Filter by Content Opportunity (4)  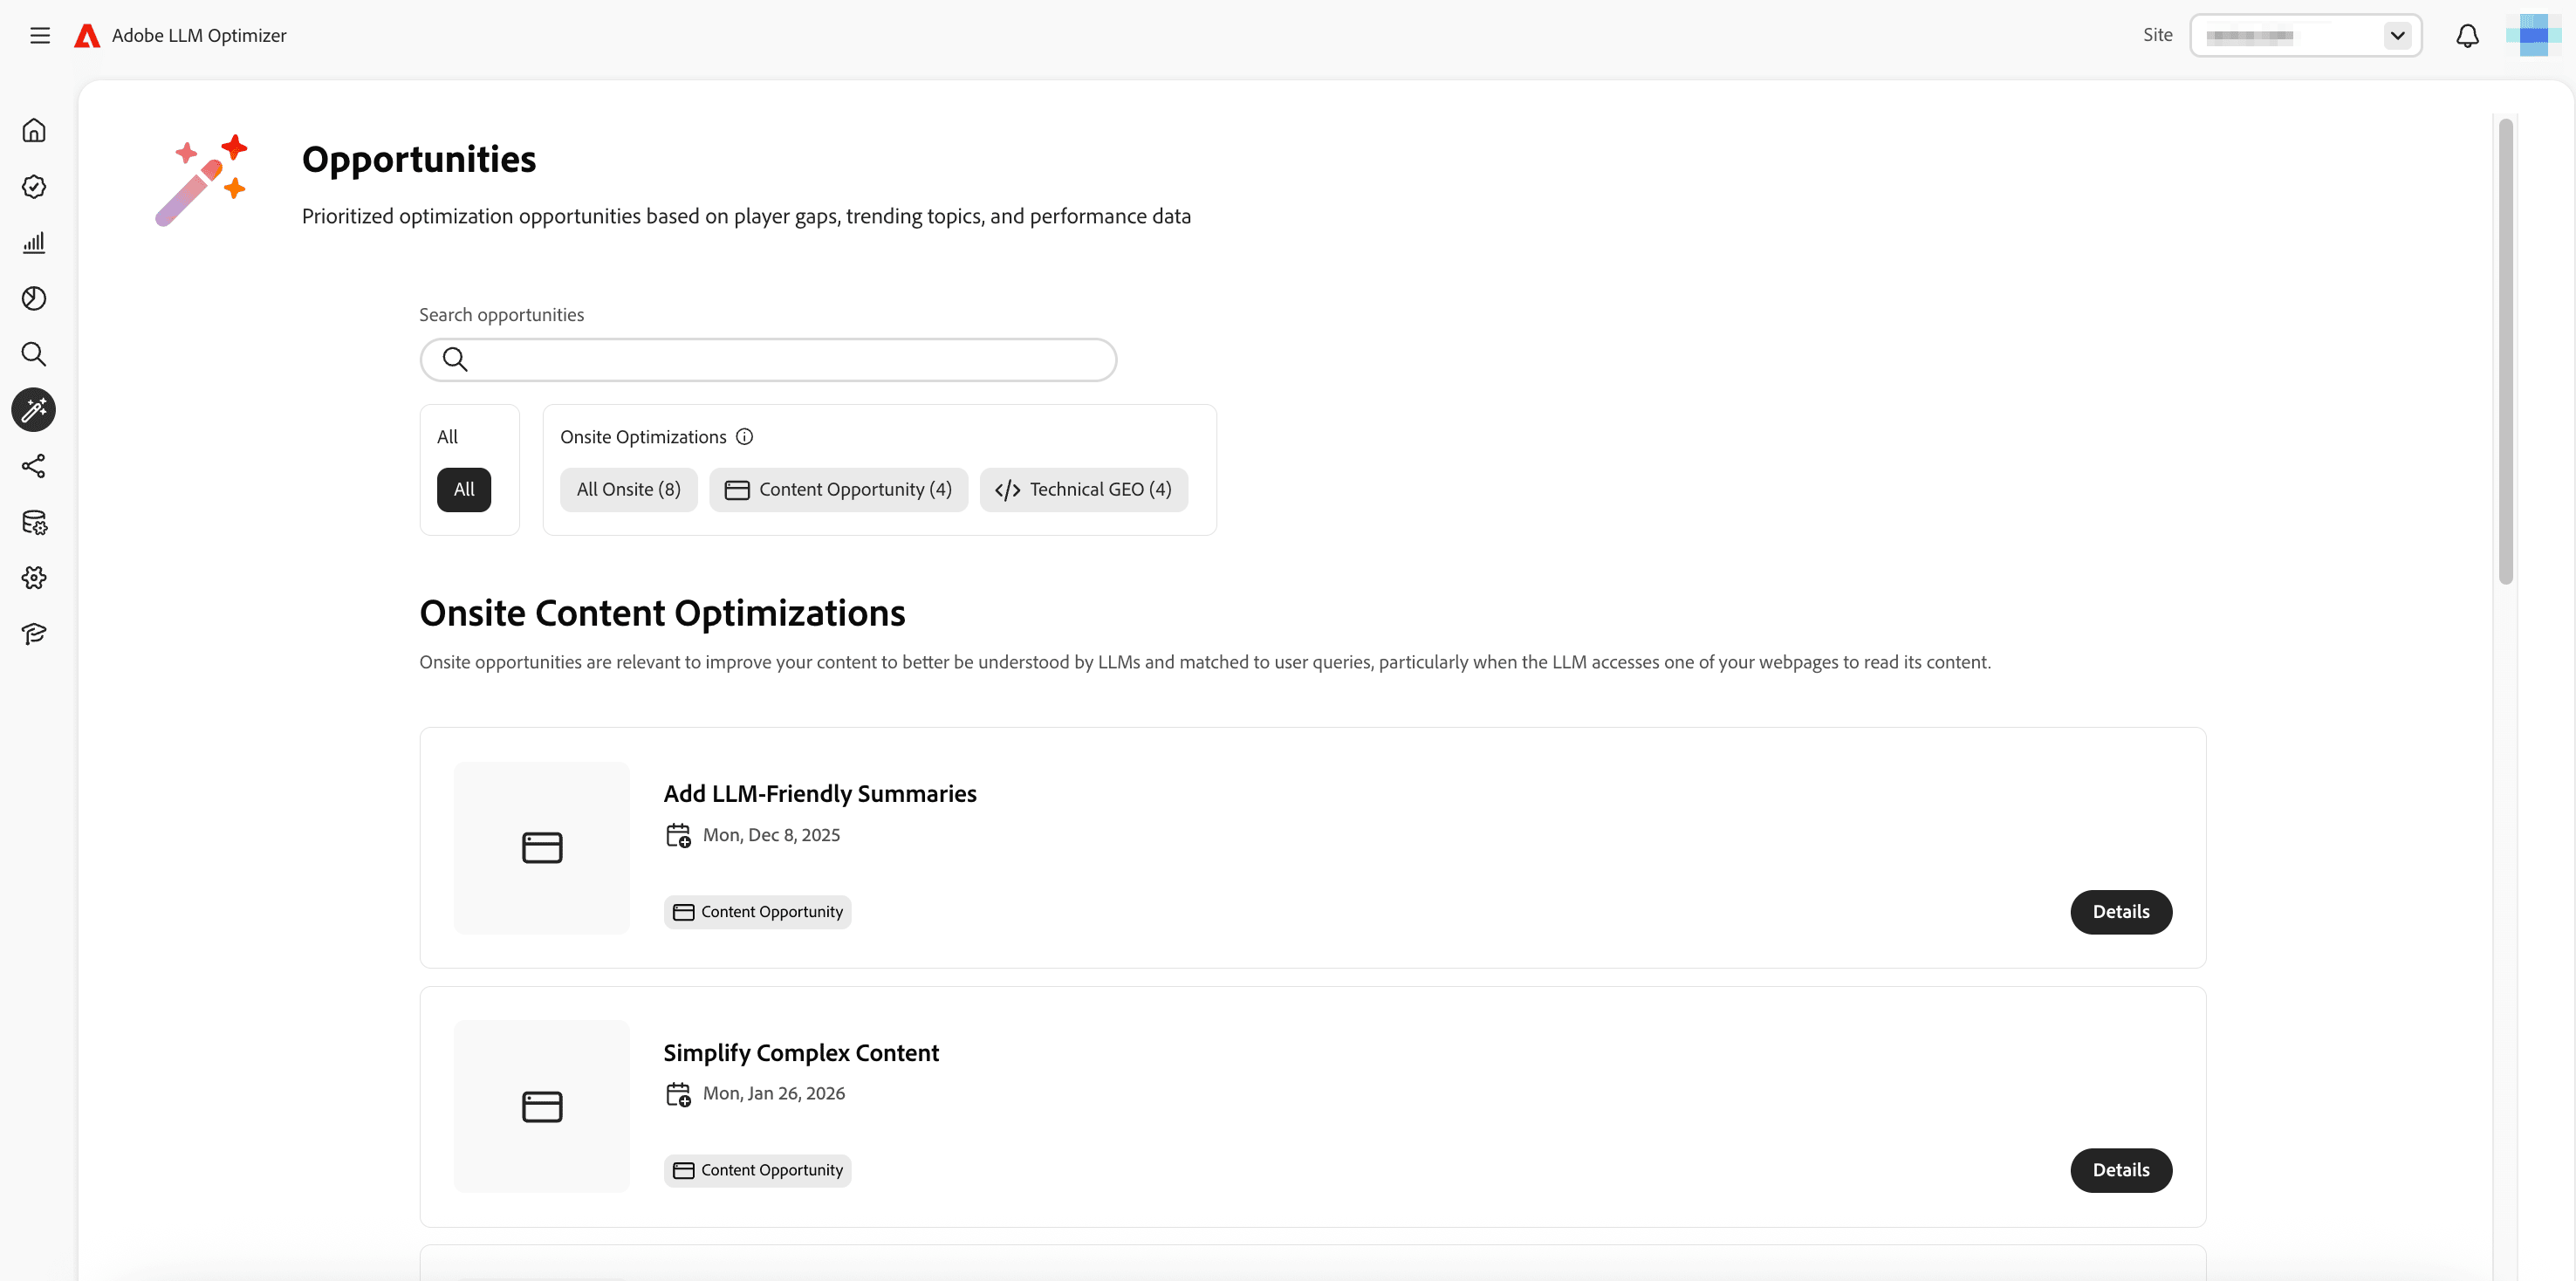click(838, 490)
